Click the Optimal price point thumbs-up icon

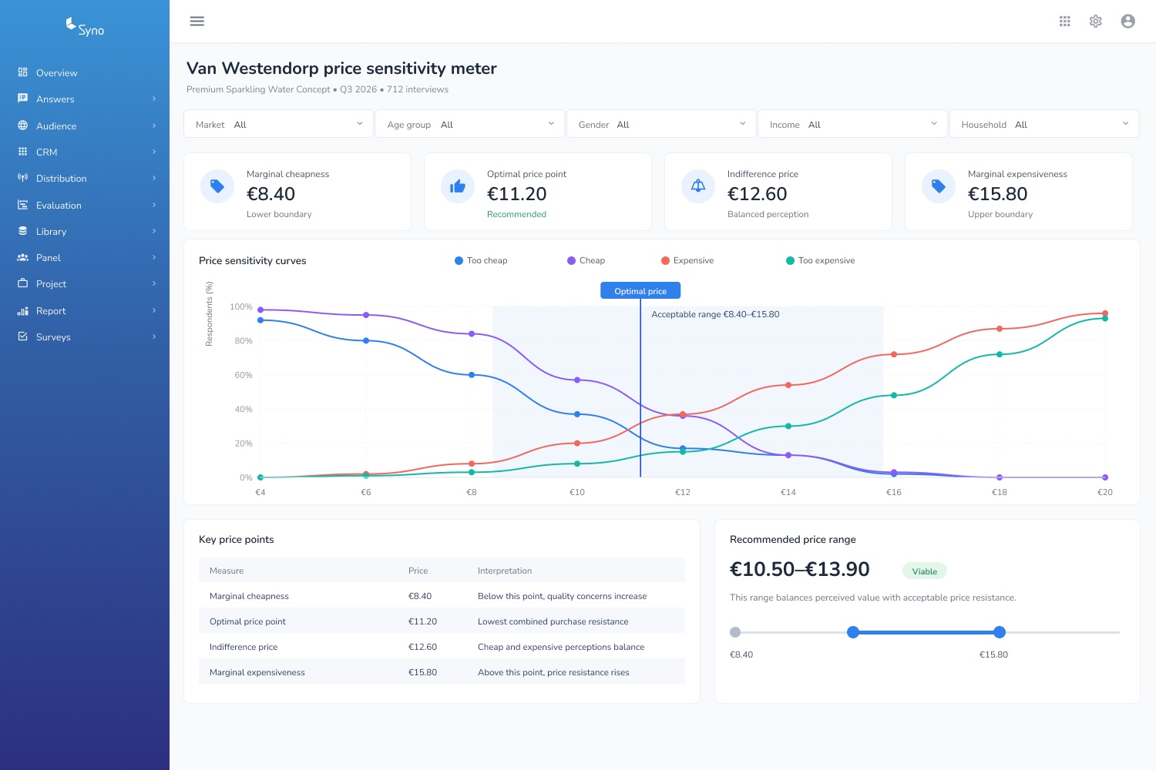458,186
